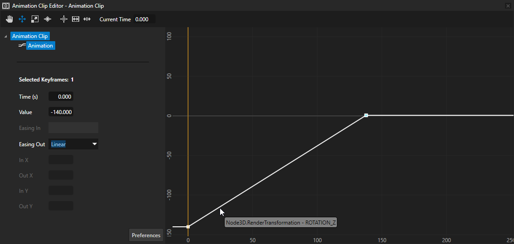Click the Split horizontal arrows toolbar icon
This screenshot has width=514, height=244.
click(87, 19)
